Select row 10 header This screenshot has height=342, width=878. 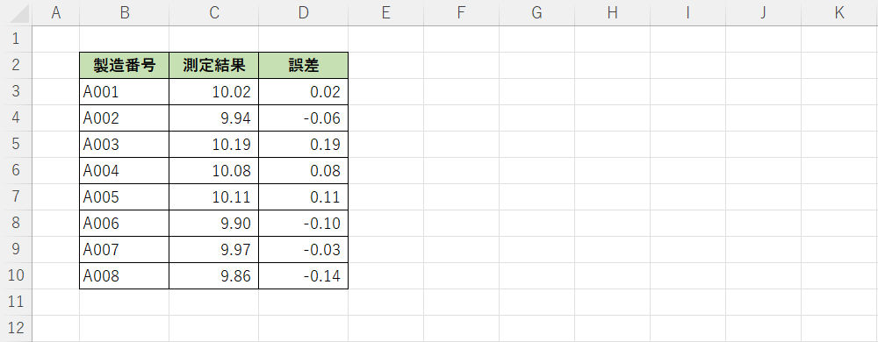click(16, 276)
